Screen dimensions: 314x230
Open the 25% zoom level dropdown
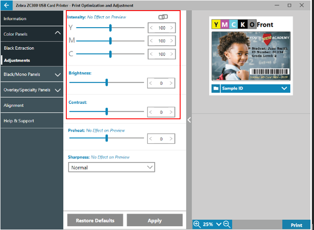click(x=219, y=224)
